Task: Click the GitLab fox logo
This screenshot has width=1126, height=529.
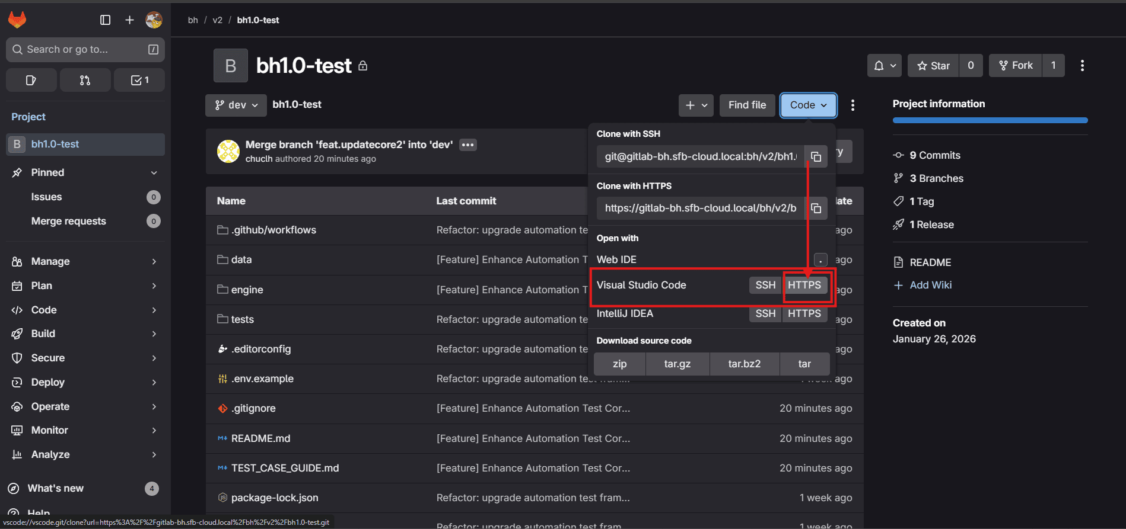Action: pos(17,20)
